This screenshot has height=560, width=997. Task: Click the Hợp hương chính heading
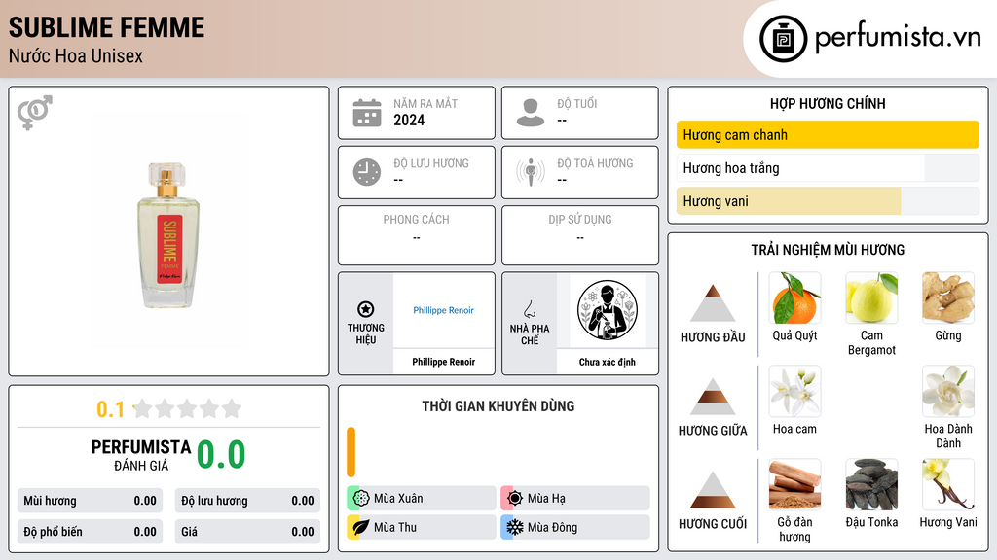pyautogui.click(x=828, y=103)
